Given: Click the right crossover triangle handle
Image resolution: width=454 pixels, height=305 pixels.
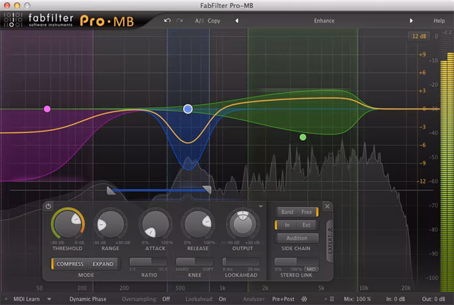Looking at the screenshot, I should (x=207, y=189).
